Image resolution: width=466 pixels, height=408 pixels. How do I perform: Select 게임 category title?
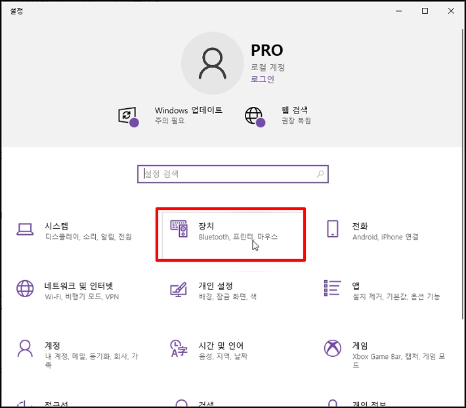point(360,345)
